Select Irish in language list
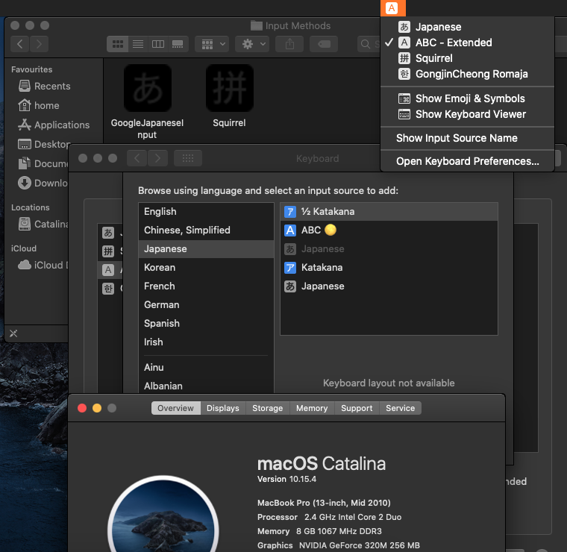Image resolution: width=567 pixels, height=552 pixels. click(x=206, y=342)
